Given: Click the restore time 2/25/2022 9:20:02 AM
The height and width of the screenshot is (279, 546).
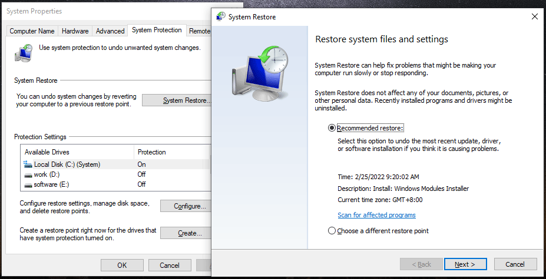Looking at the screenshot, I should coord(378,177).
